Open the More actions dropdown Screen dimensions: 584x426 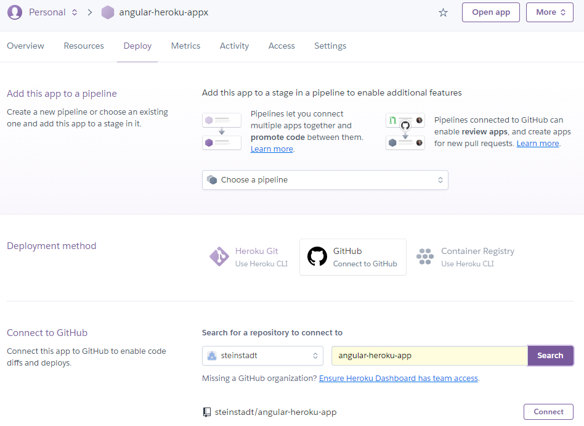550,12
